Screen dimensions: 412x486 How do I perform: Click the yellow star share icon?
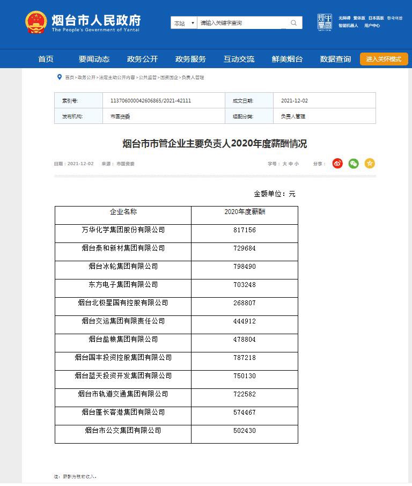[370, 164]
